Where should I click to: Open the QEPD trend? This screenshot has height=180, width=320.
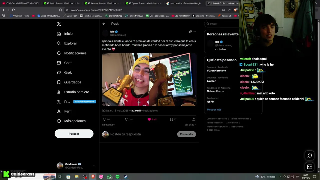pos(210,102)
